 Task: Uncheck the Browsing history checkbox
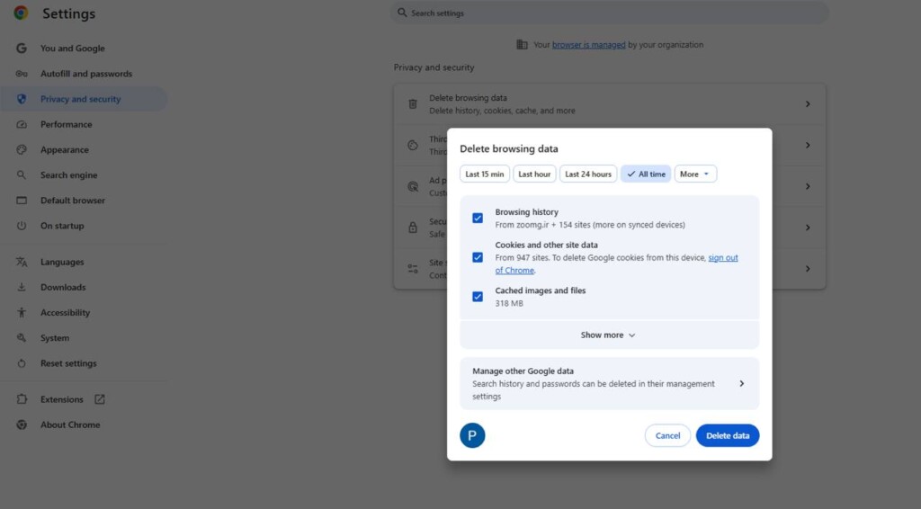click(478, 219)
